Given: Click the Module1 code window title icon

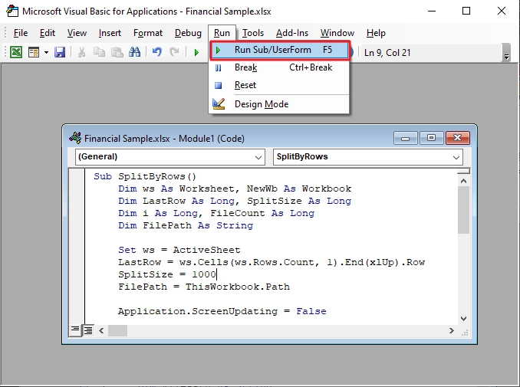Looking at the screenshot, I should (75, 138).
